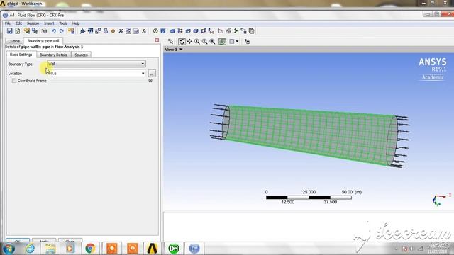Open the View 1 dropdown arrow

pos(181,50)
